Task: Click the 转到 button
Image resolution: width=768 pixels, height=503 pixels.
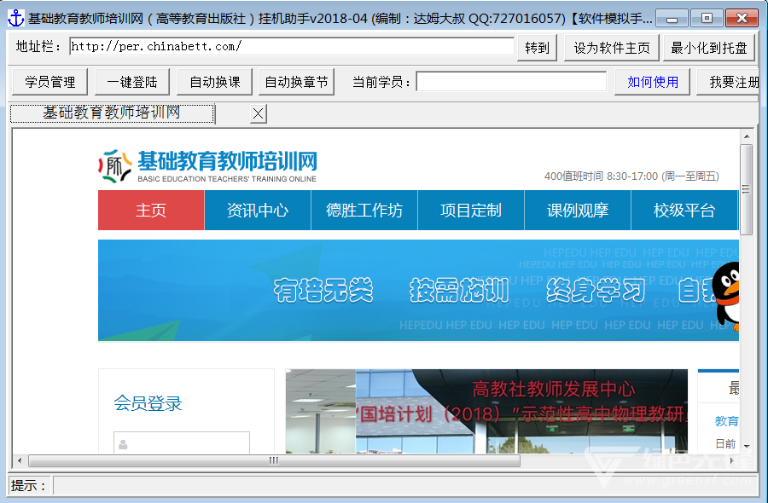Action: (537, 48)
